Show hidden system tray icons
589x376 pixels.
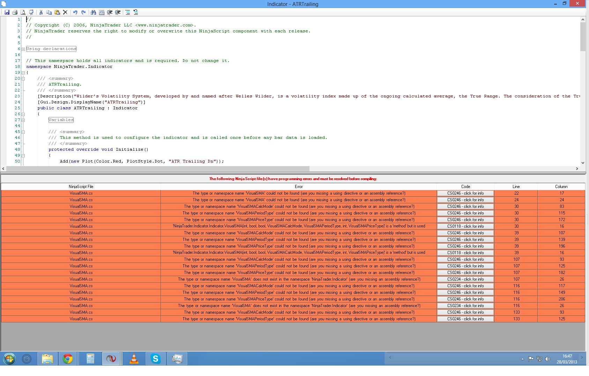coord(522,359)
